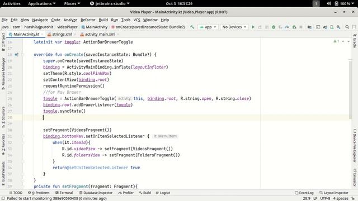Go to next highlighted error arrow
The height and width of the screenshot is (201, 358).
348,41
